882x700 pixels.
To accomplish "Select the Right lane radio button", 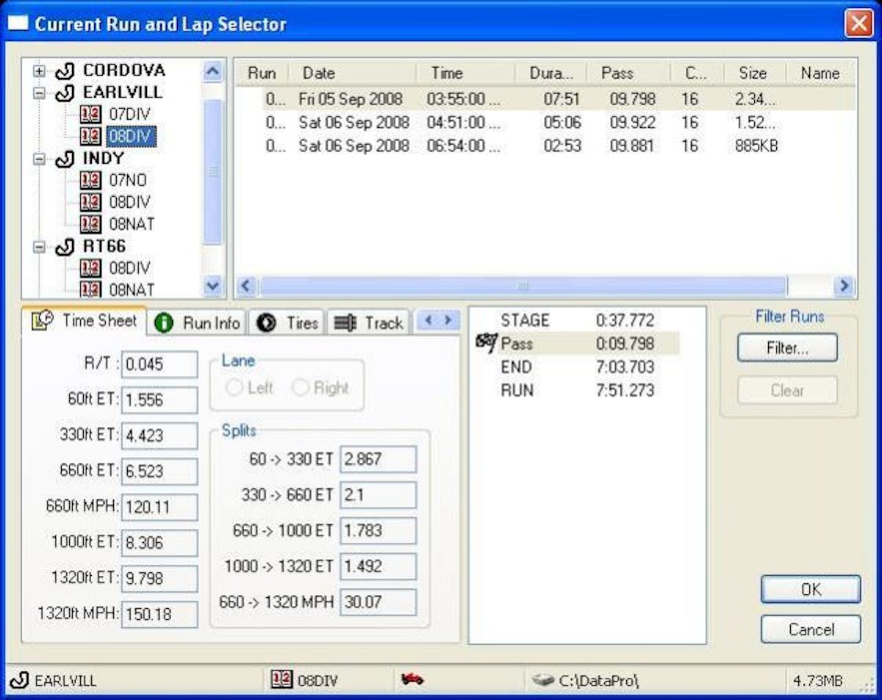I will [x=301, y=388].
